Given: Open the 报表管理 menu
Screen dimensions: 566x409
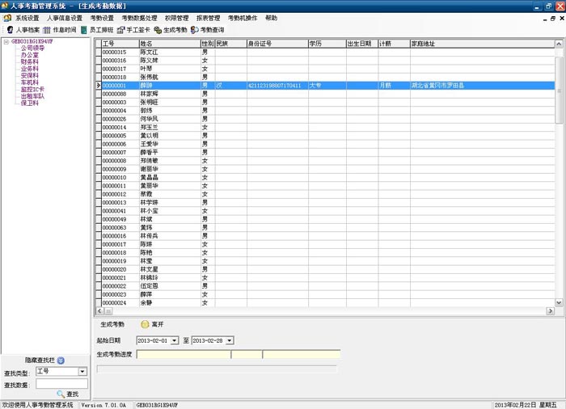Looking at the screenshot, I should pyautogui.click(x=208, y=18).
